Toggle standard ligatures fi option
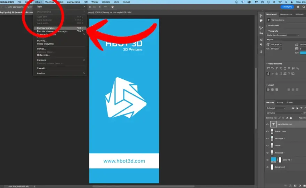Viewport: 306px width, 188px height. pos(268,74)
